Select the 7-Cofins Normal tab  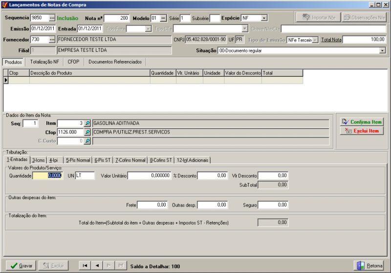tap(130, 160)
